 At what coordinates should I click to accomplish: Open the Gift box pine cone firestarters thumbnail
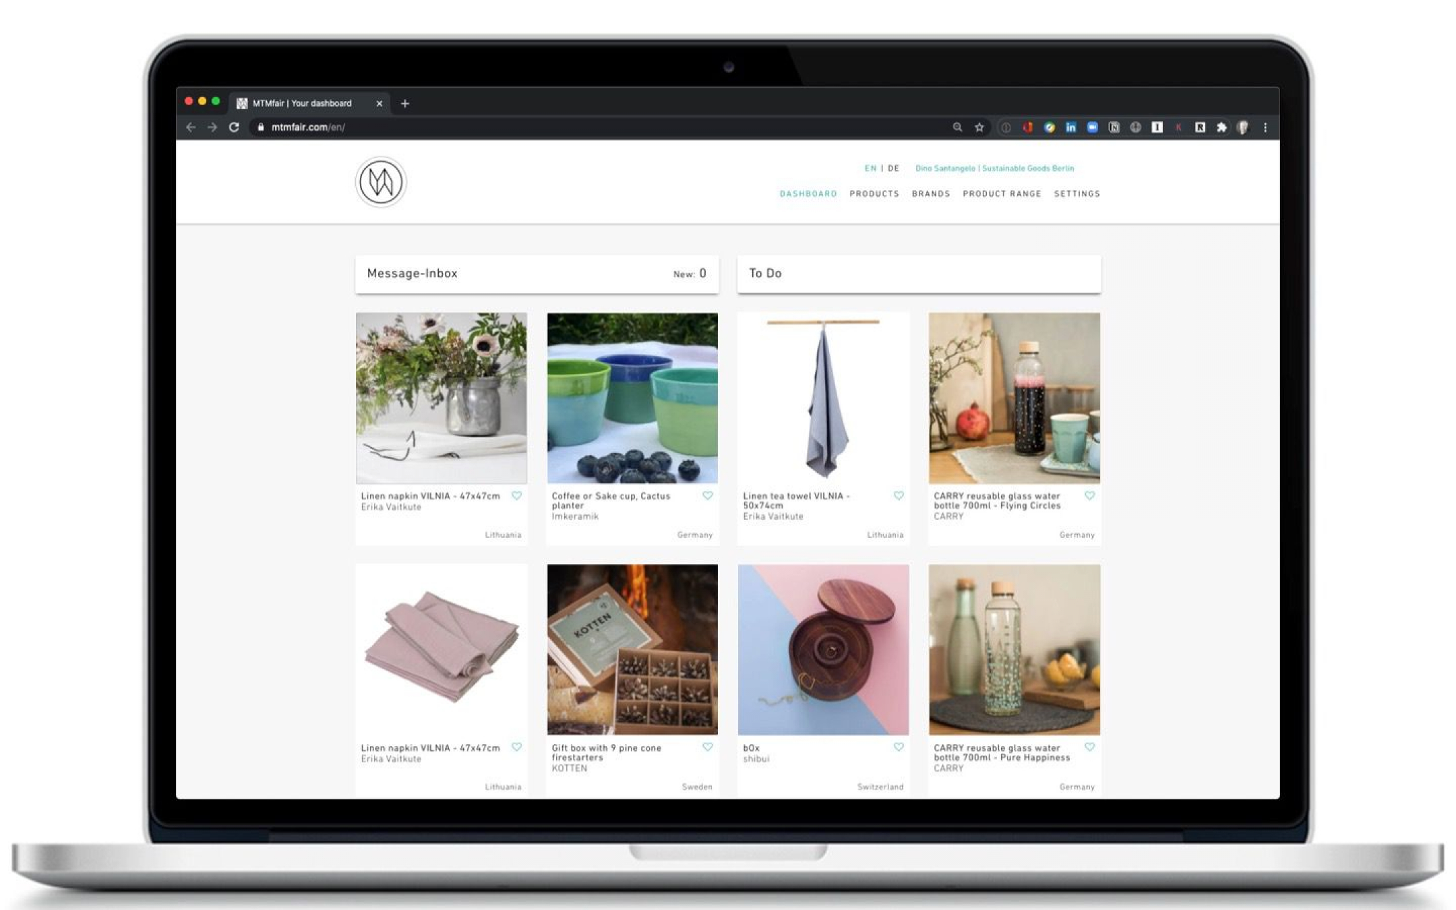point(632,650)
